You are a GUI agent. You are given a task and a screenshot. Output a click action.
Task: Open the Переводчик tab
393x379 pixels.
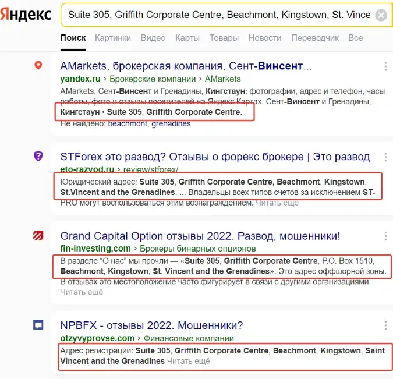point(315,38)
